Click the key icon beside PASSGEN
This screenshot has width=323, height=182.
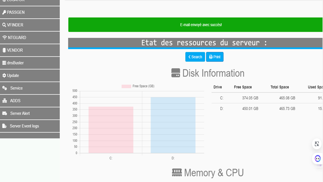(x=4, y=12)
